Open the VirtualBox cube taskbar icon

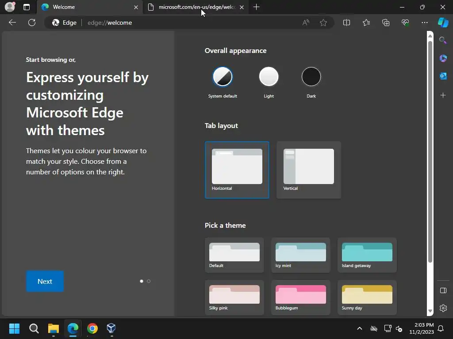click(x=111, y=328)
